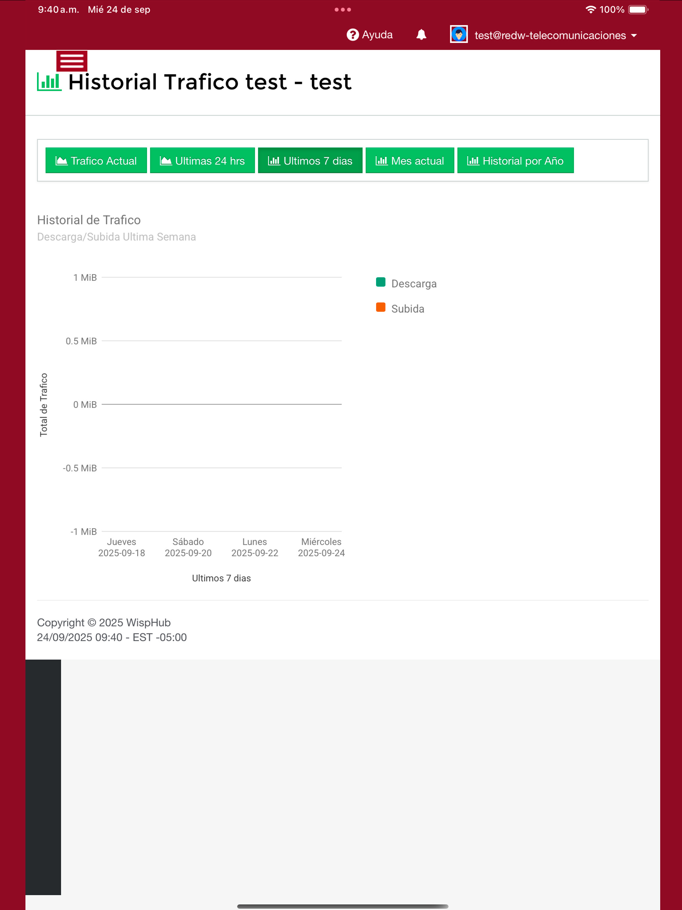Viewport: 682px width, 910px height.
Task: Select the Ultimos 7 dias tab
Action: (310, 160)
